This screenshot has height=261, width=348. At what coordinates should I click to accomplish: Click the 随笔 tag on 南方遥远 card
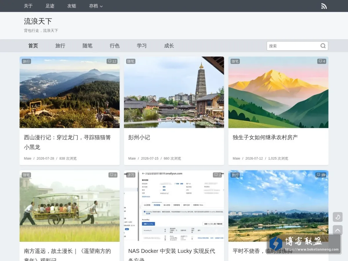tap(26, 175)
